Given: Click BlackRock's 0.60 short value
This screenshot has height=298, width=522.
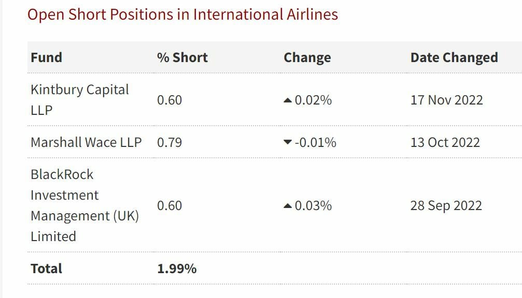Looking at the screenshot, I should [170, 206].
